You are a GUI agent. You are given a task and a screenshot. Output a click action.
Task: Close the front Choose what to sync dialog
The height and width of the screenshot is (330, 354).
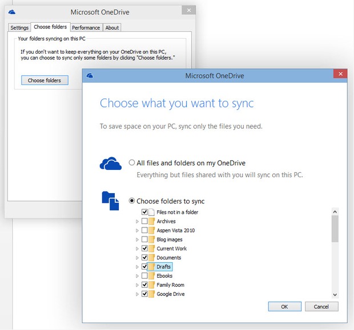[340, 74]
